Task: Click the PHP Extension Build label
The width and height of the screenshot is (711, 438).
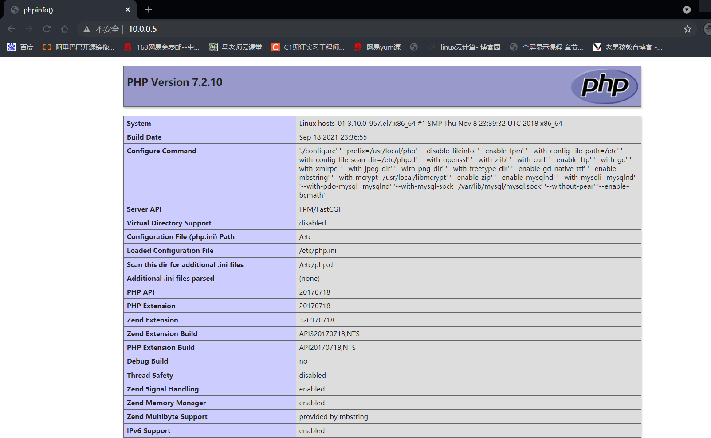Action: pos(161,348)
